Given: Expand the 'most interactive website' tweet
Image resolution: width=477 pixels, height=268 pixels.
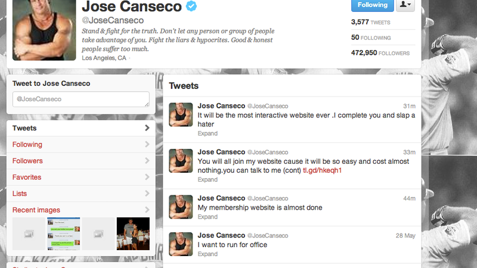Looking at the screenshot, I should coord(207,133).
